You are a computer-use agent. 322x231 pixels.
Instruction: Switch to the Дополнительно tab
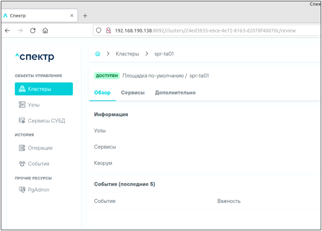tap(175, 92)
